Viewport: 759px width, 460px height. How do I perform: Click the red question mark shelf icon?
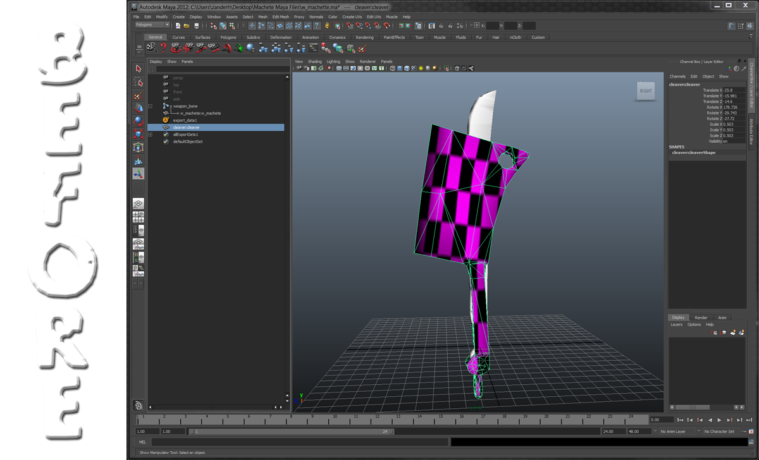(x=163, y=47)
